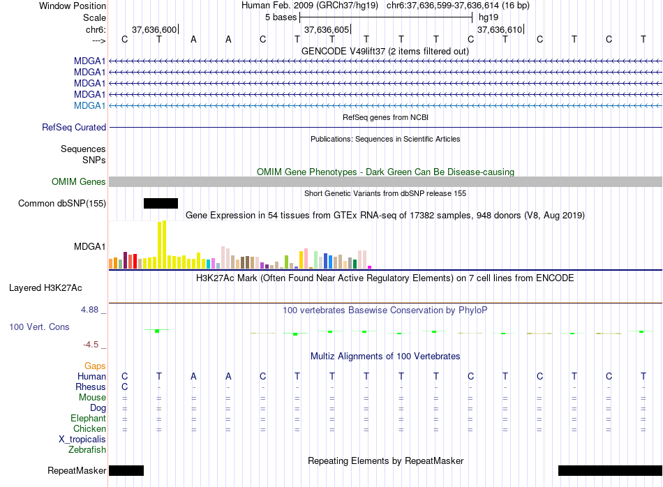Open the H3K27Ac Mark track title
This screenshot has width=663, height=487.
pos(385,278)
